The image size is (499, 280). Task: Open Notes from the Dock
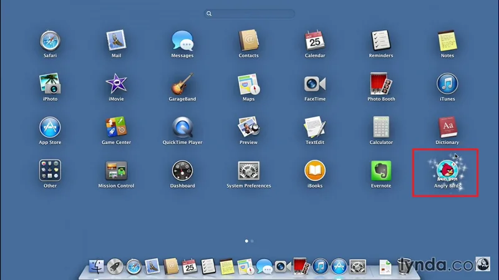(x=227, y=267)
